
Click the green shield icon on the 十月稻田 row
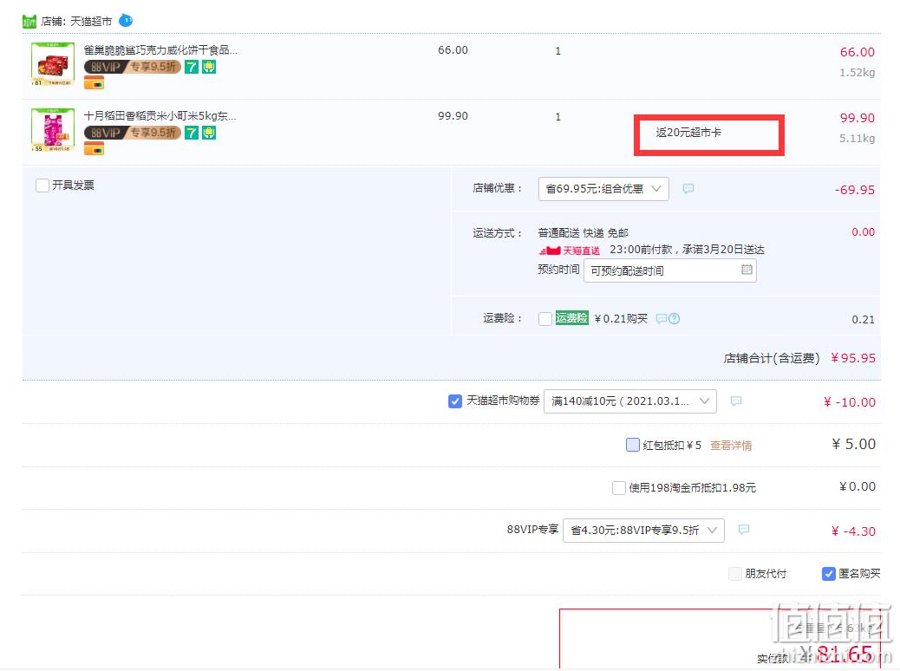tap(209, 134)
